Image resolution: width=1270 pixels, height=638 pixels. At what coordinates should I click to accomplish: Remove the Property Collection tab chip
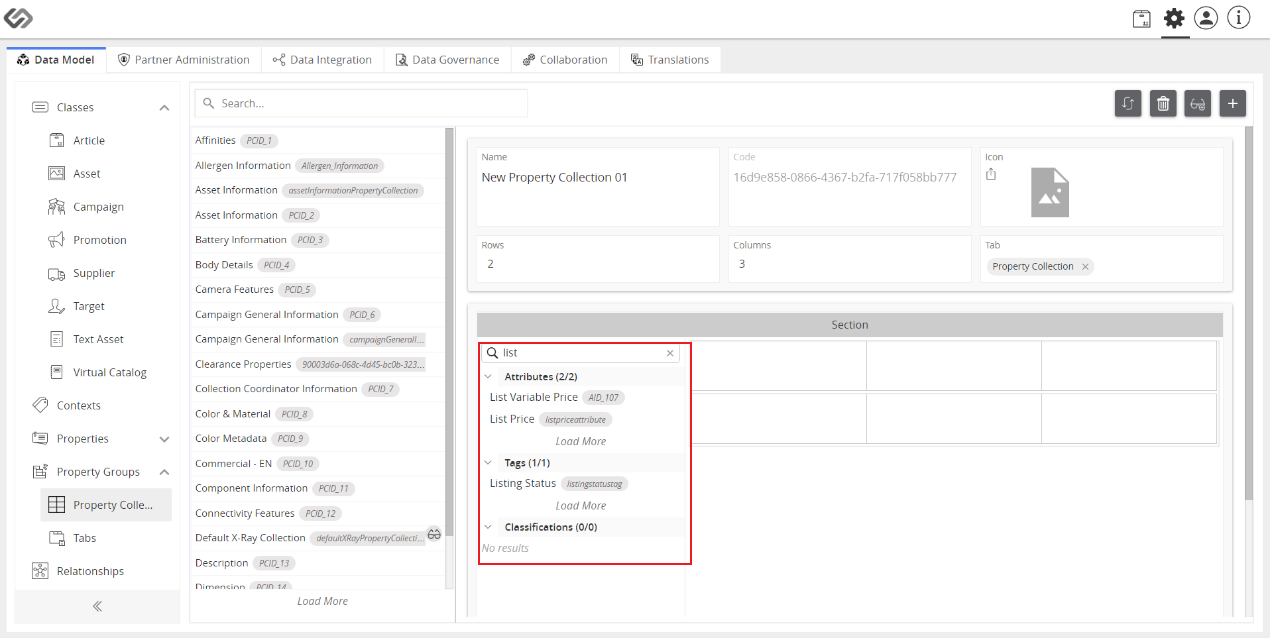click(1085, 266)
